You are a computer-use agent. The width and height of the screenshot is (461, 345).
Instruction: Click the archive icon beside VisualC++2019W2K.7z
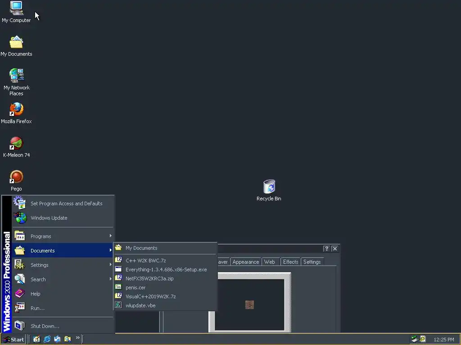click(118, 296)
